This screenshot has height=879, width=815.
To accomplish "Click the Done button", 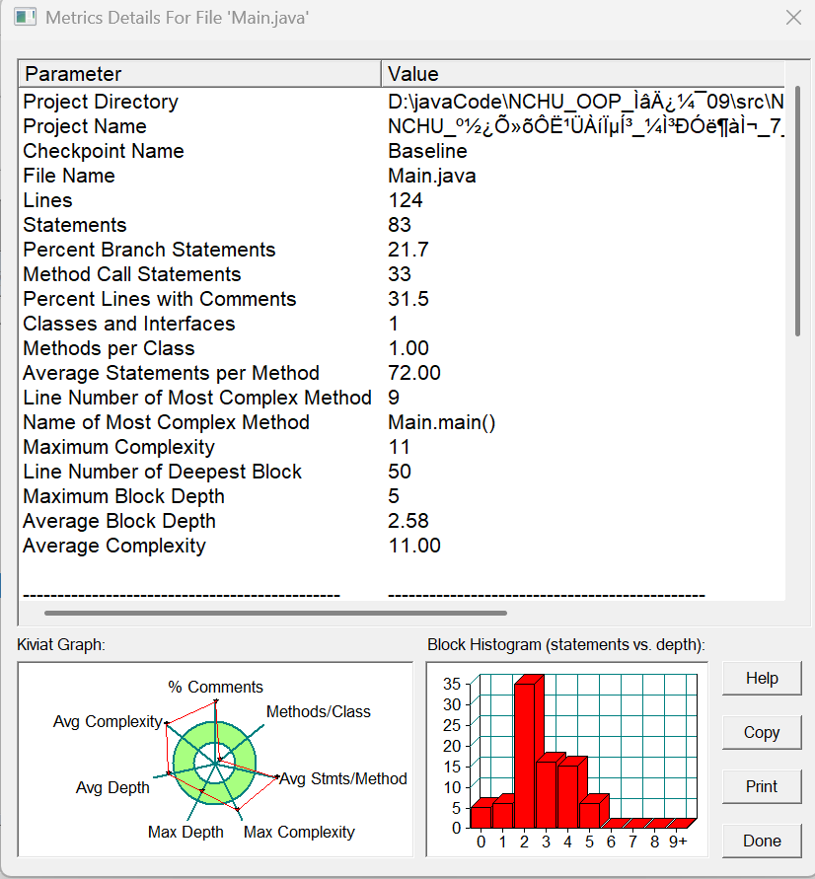I will point(762,841).
